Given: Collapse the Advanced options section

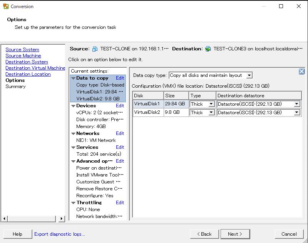Looking at the screenshot, I should point(73,161).
